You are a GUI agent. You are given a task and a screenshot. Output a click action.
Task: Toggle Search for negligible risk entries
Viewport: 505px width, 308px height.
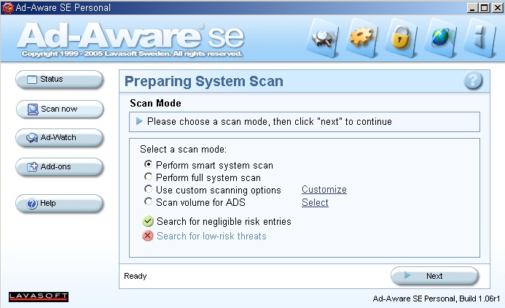[148, 221]
